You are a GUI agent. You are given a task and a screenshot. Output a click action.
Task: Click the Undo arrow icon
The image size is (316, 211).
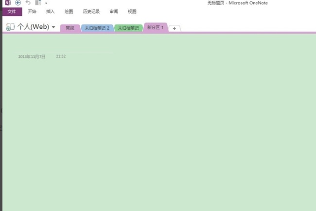click(x=28, y=2)
